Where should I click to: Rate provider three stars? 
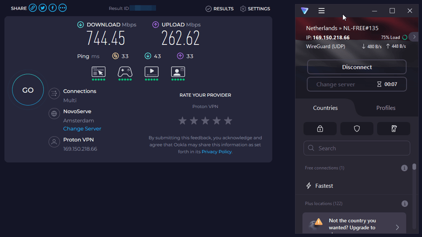(205, 121)
